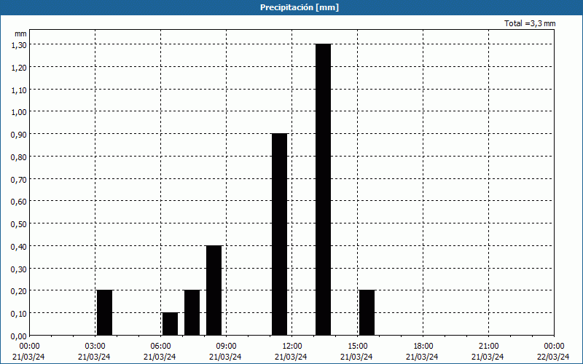Click the 0,50 y-axis label
The height and width of the screenshot is (364, 583).
(19, 224)
